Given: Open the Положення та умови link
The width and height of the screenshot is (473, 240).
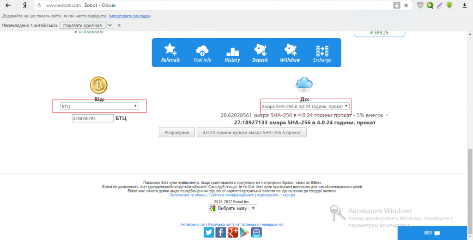Looking at the screenshot, I should tap(187, 195).
